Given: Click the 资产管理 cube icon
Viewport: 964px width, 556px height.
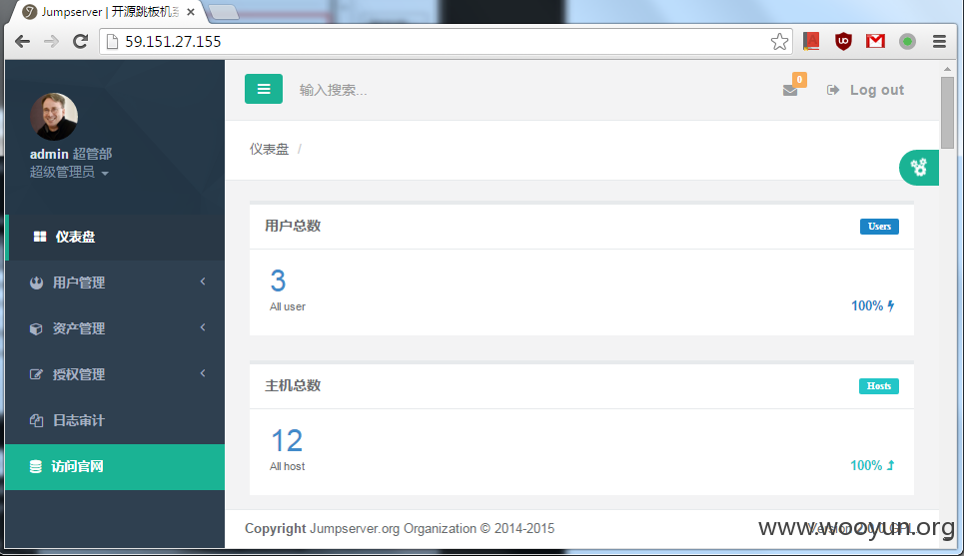Looking at the screenshot, I should click(x=36, y=328).
